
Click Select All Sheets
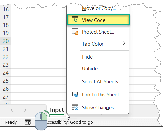(x=98, y=82)
